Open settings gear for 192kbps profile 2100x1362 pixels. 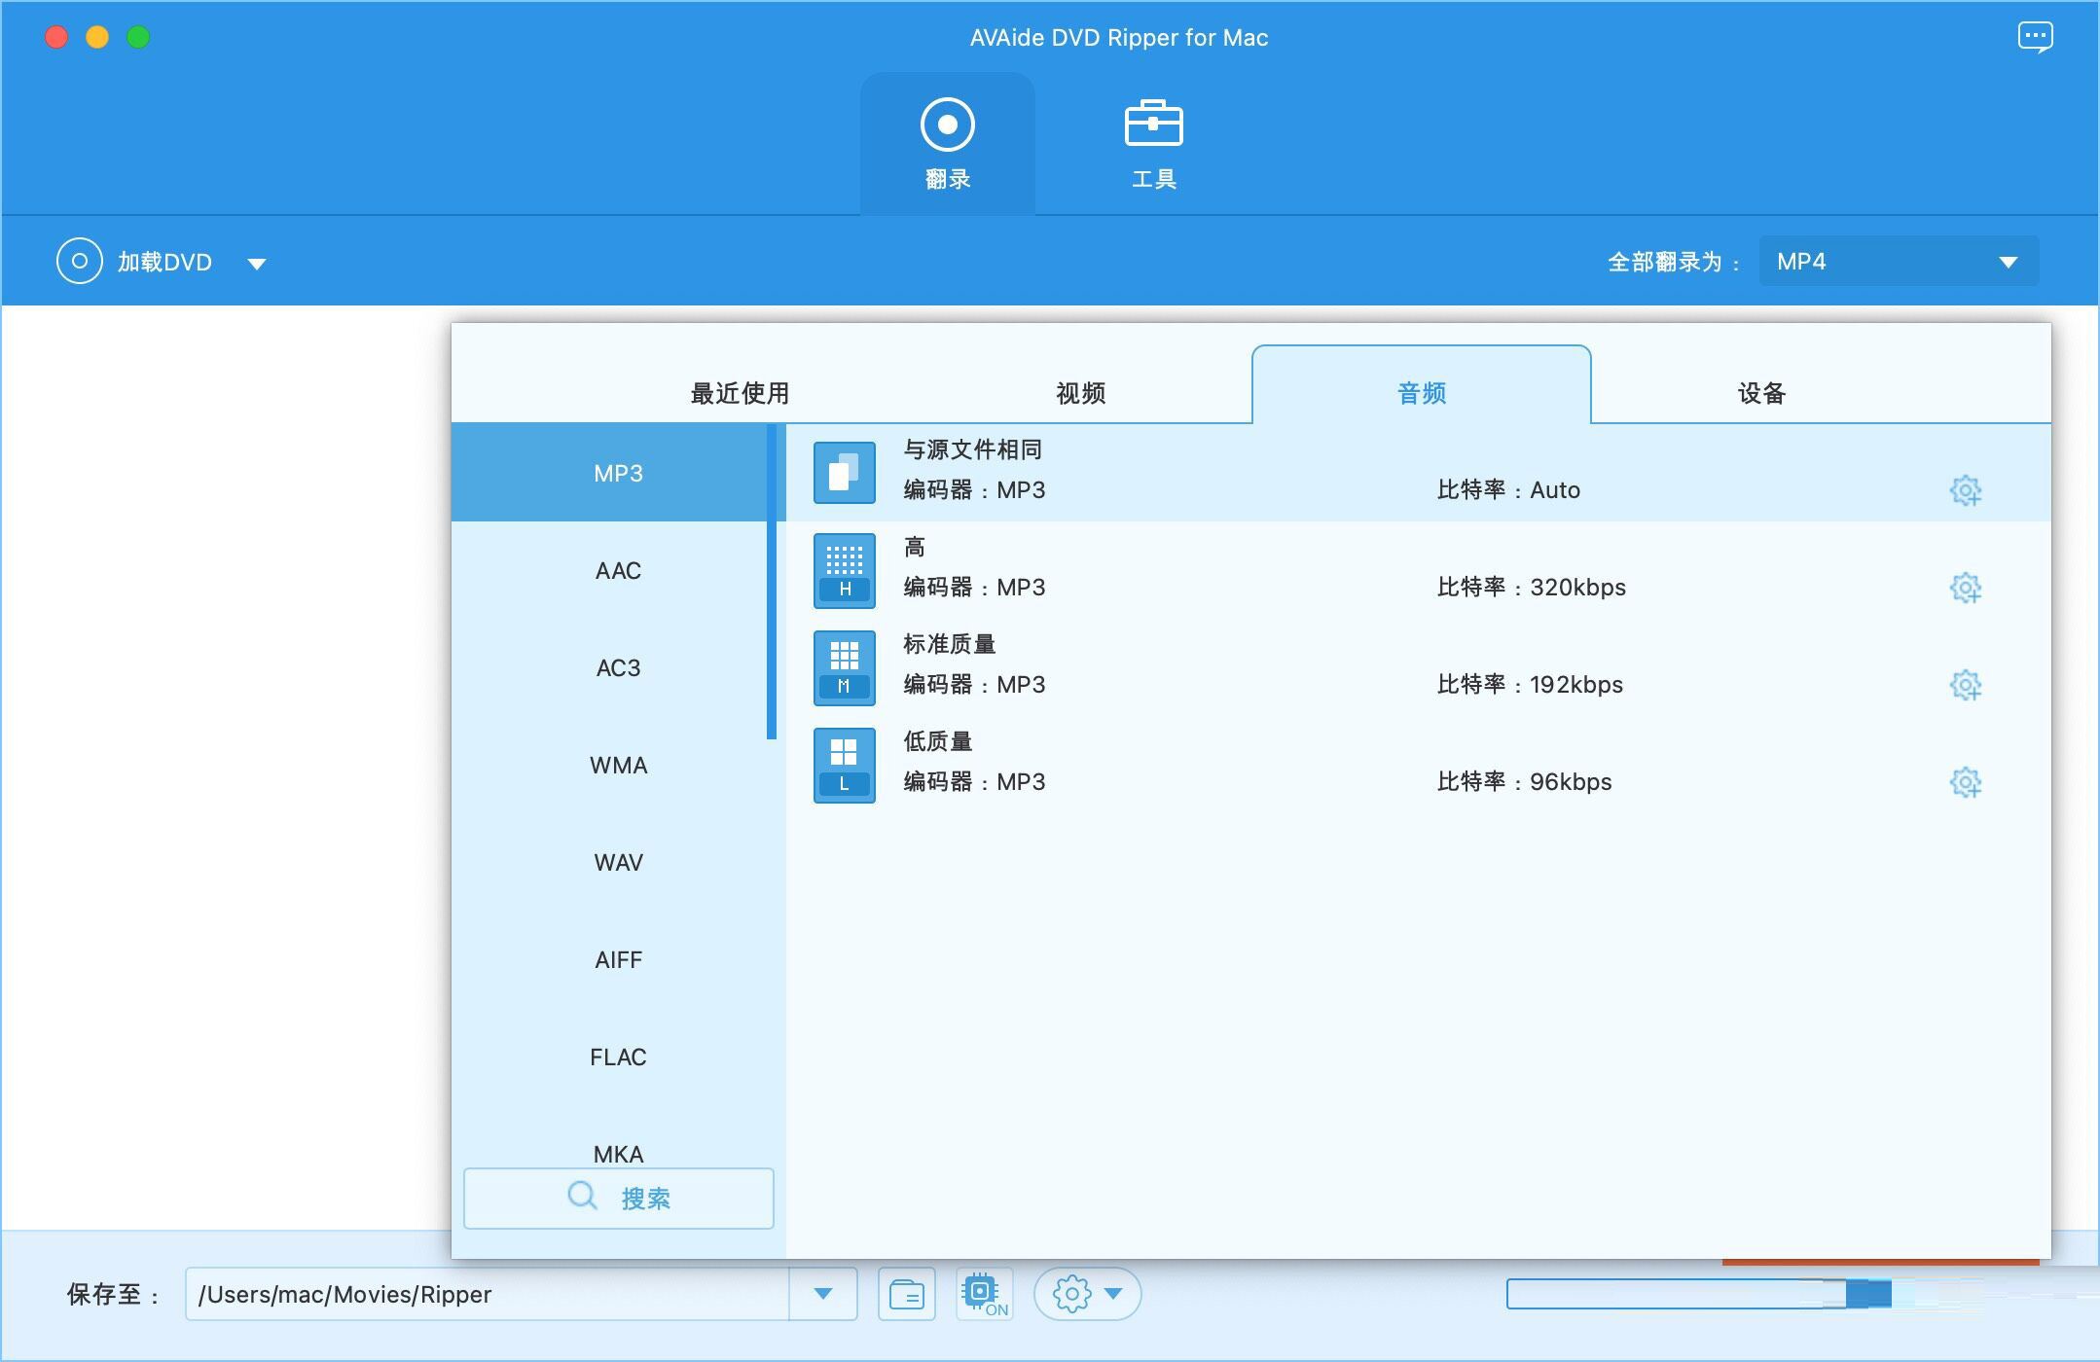[1965, 685]
